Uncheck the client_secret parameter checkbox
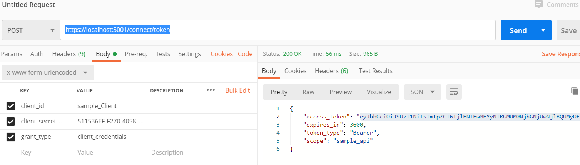Image resolution: width=580 pixels, height=165 pixels. tap(11, 122)
